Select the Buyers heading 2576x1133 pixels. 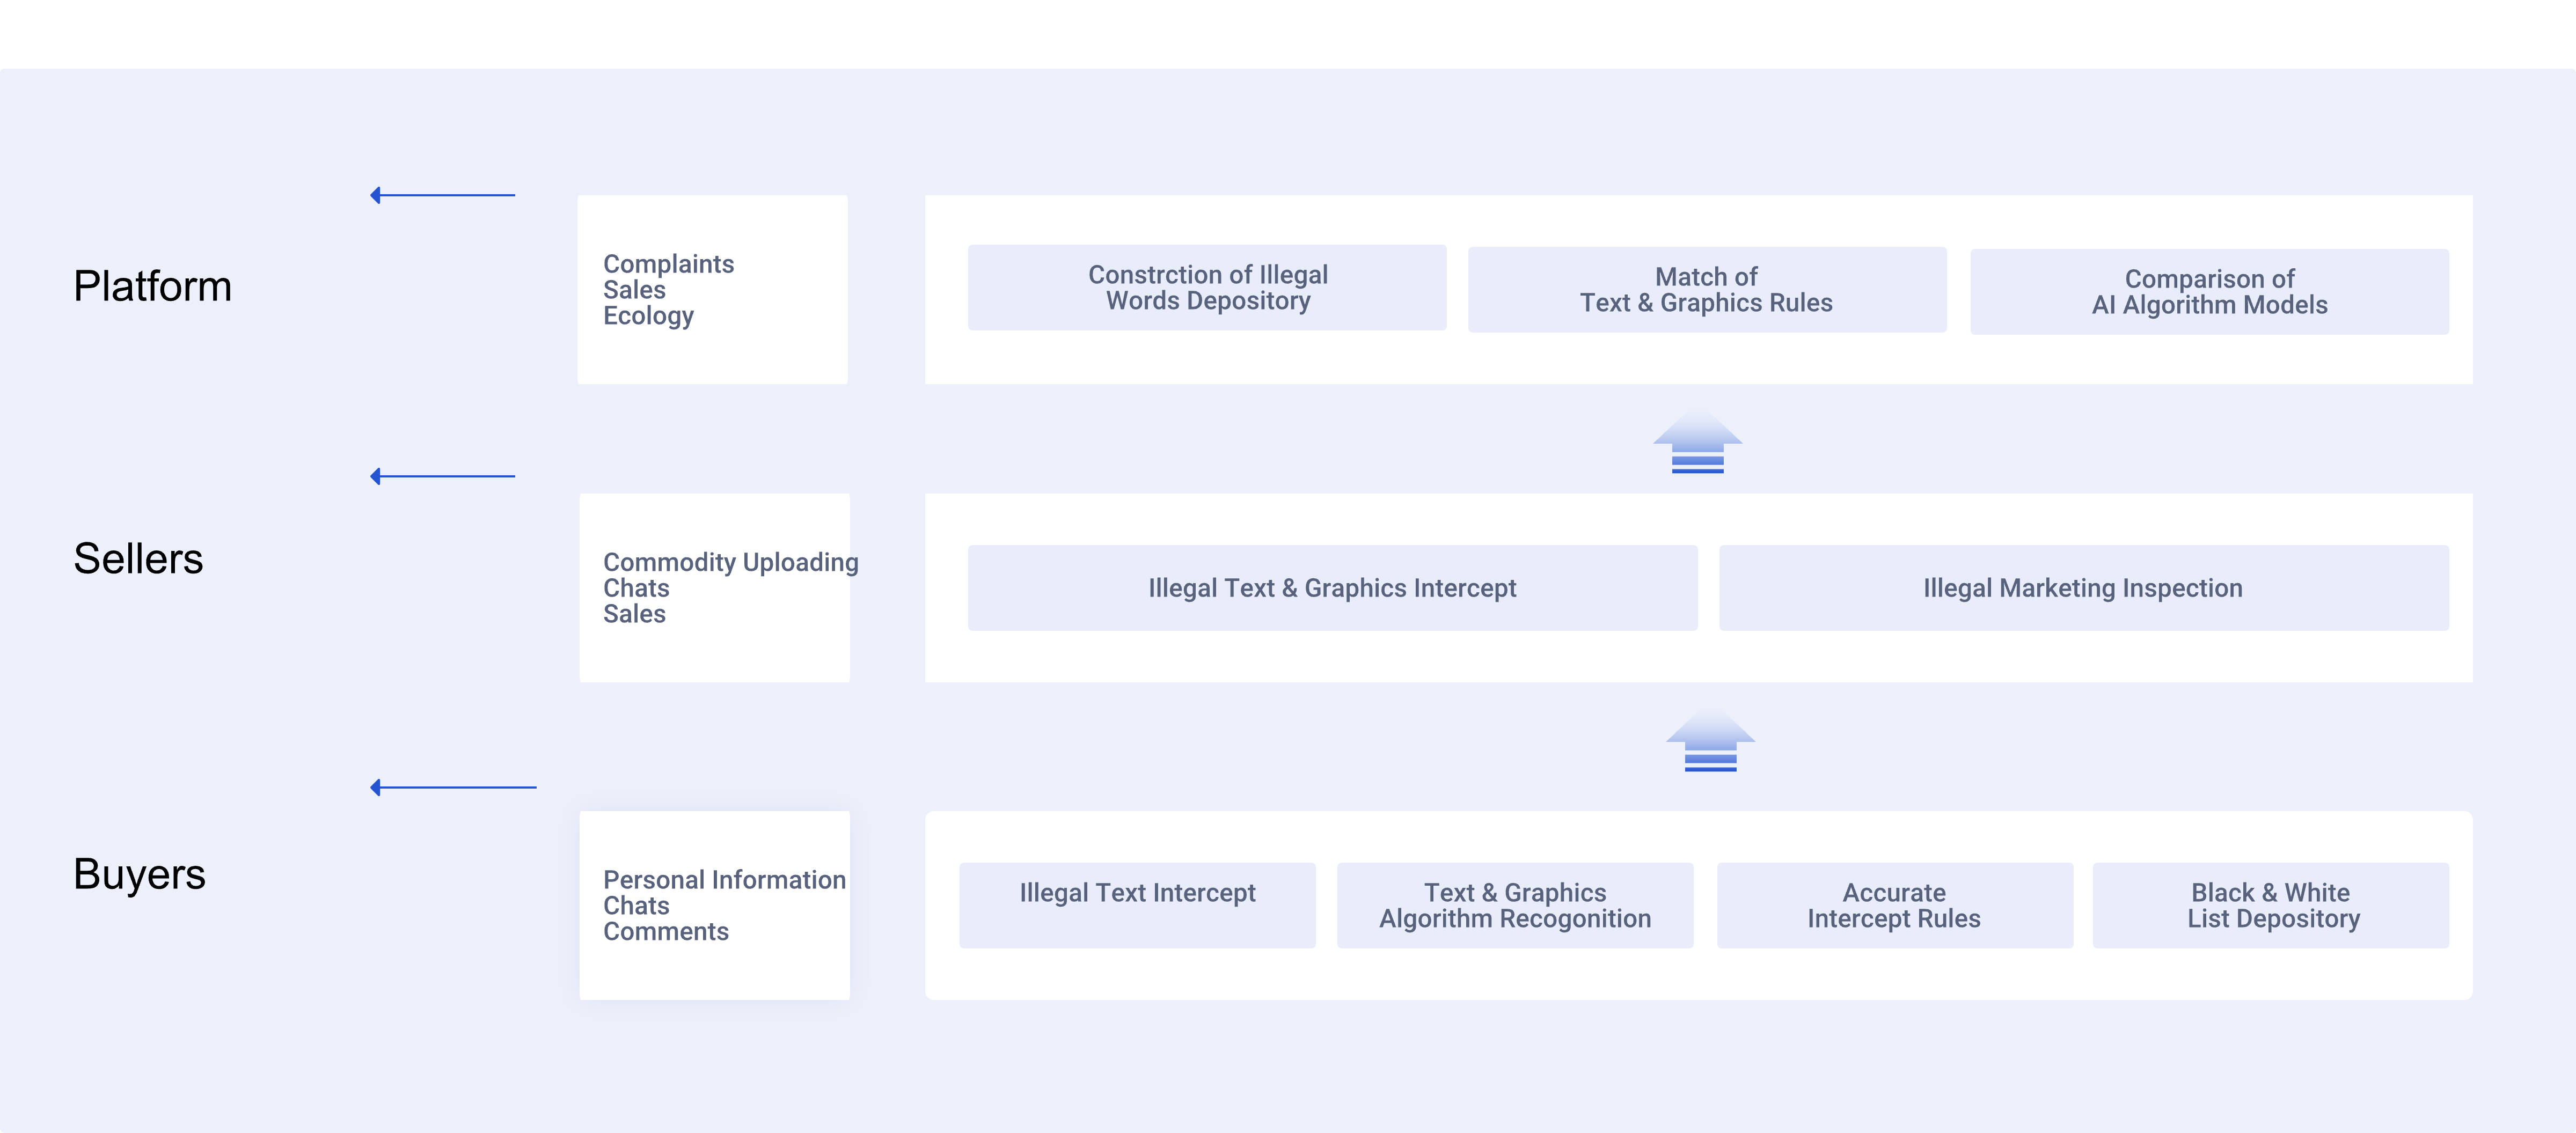click(139, 874)
